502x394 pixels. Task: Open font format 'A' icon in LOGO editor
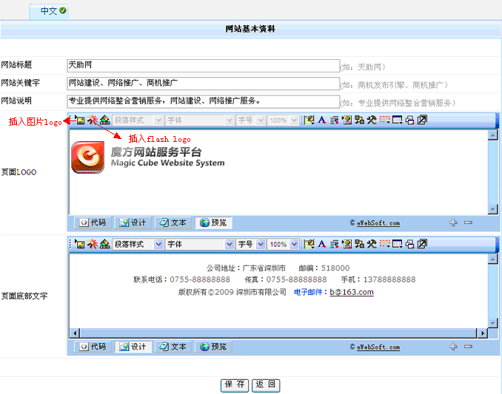pos(322,120)
